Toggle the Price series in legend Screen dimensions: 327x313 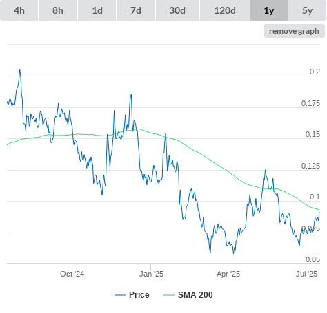tap(132, 295)
